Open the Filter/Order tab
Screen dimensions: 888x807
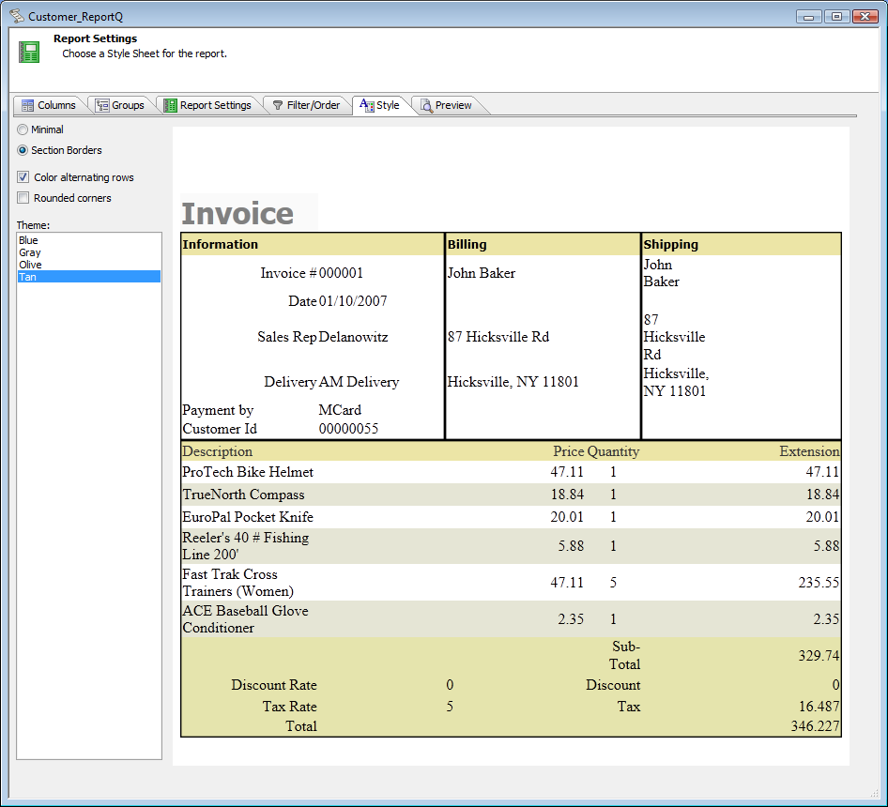pos(306,105)
